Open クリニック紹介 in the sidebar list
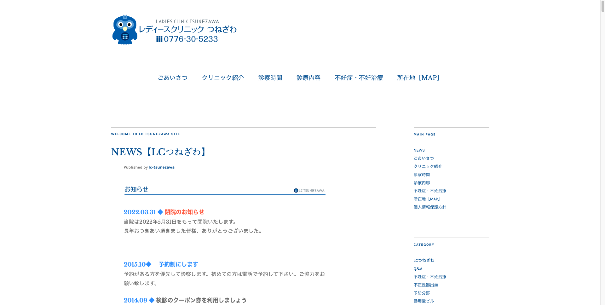605x305 pixels. [x=428, y=166]
